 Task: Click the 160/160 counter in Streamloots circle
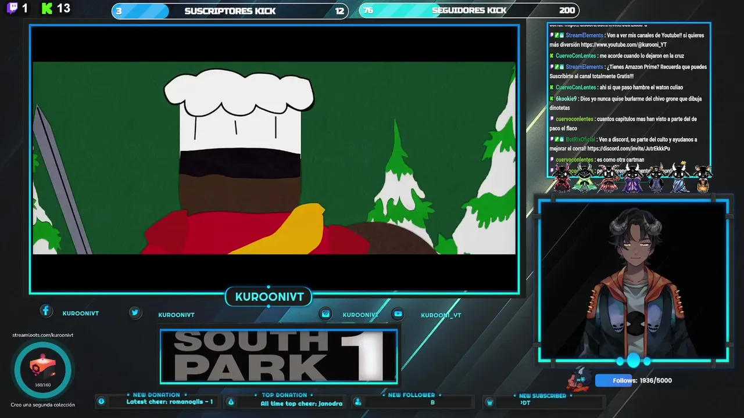pyautogui.click(x=43, y=385)
